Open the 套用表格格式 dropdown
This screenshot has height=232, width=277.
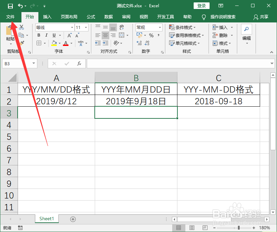pos(186,35)
